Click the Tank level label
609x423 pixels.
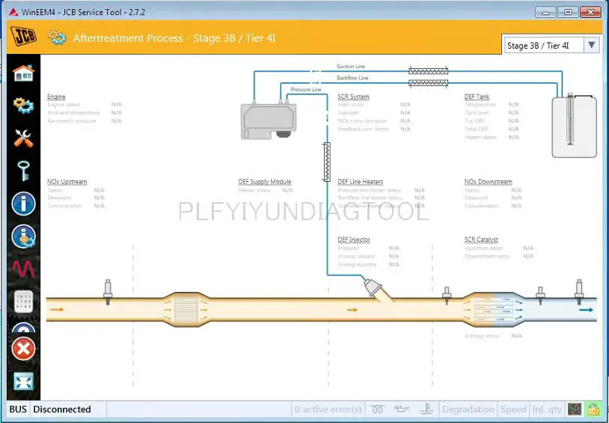tap(477, 113)
